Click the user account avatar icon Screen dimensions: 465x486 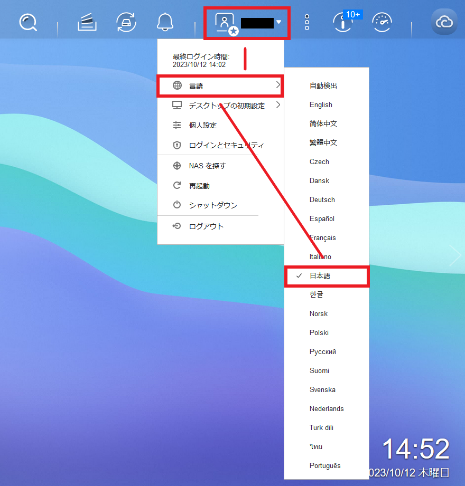(x=226, y=24)
